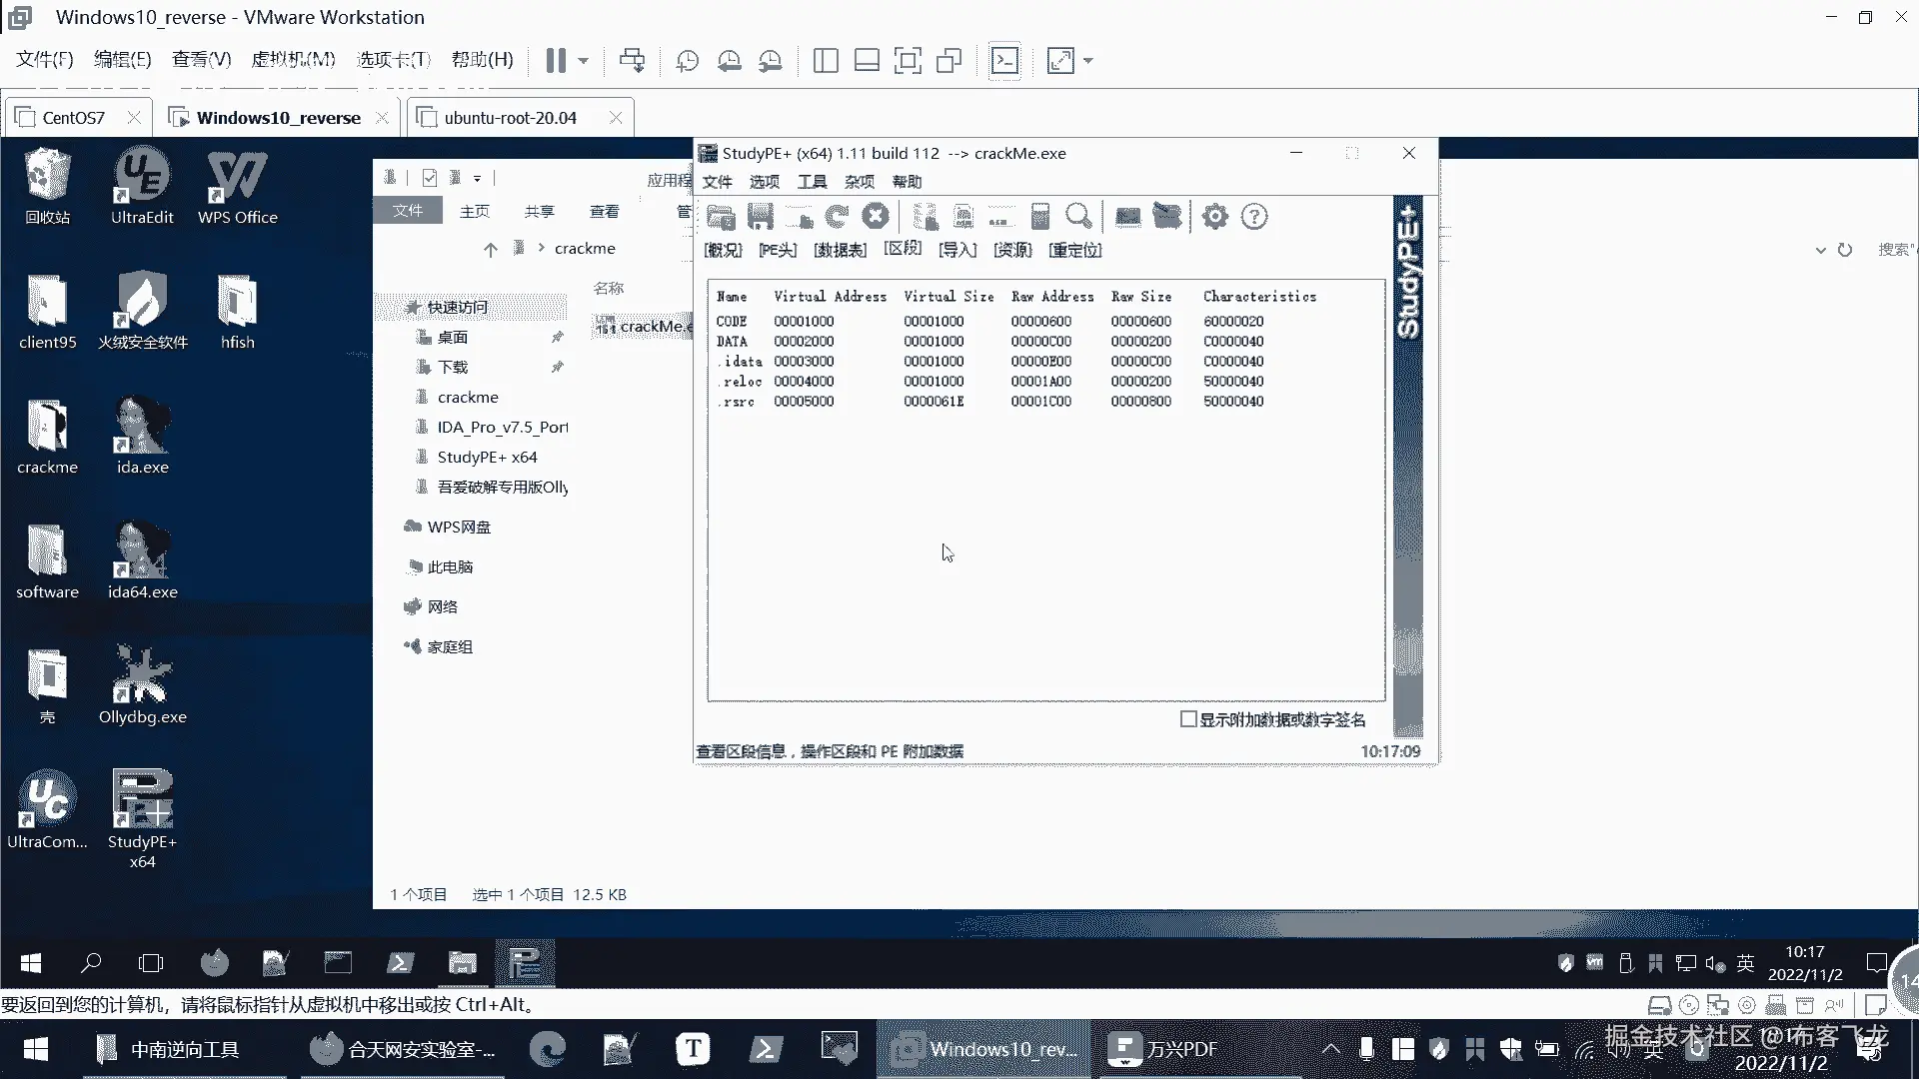The height and width of the screenshot is (1079, 1919).
Task: Open the calculator tool icon
Action: pos(1040,217)
